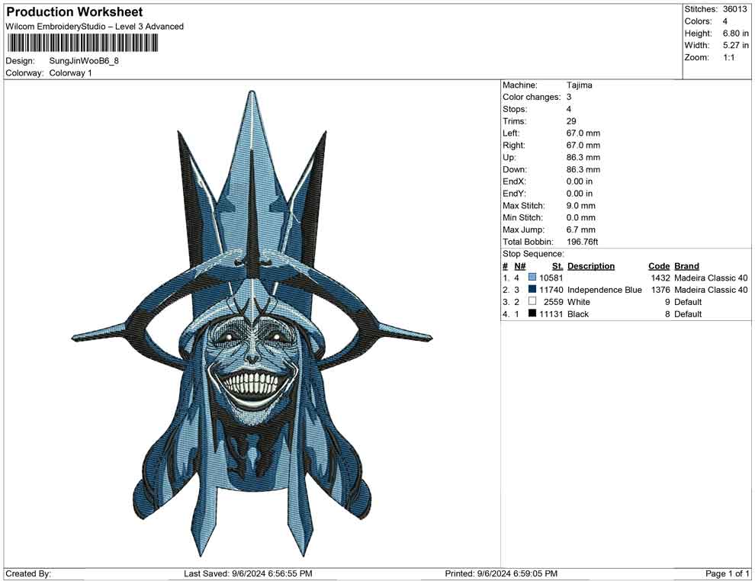This screenshot has height=581, width=755.
Task: Choose the Black thread color swatch
Action: 532,314
